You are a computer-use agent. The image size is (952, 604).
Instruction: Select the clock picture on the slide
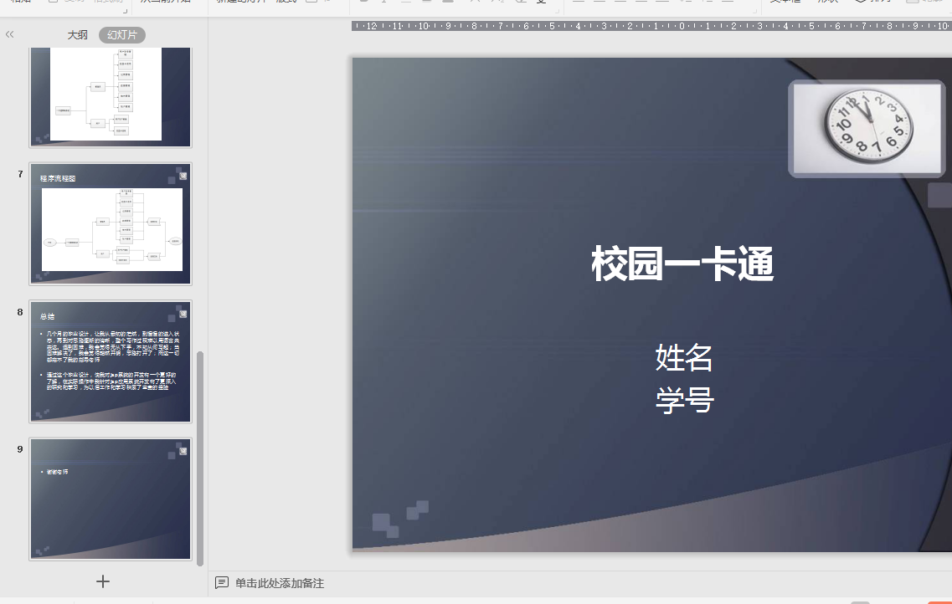[867, 128]
